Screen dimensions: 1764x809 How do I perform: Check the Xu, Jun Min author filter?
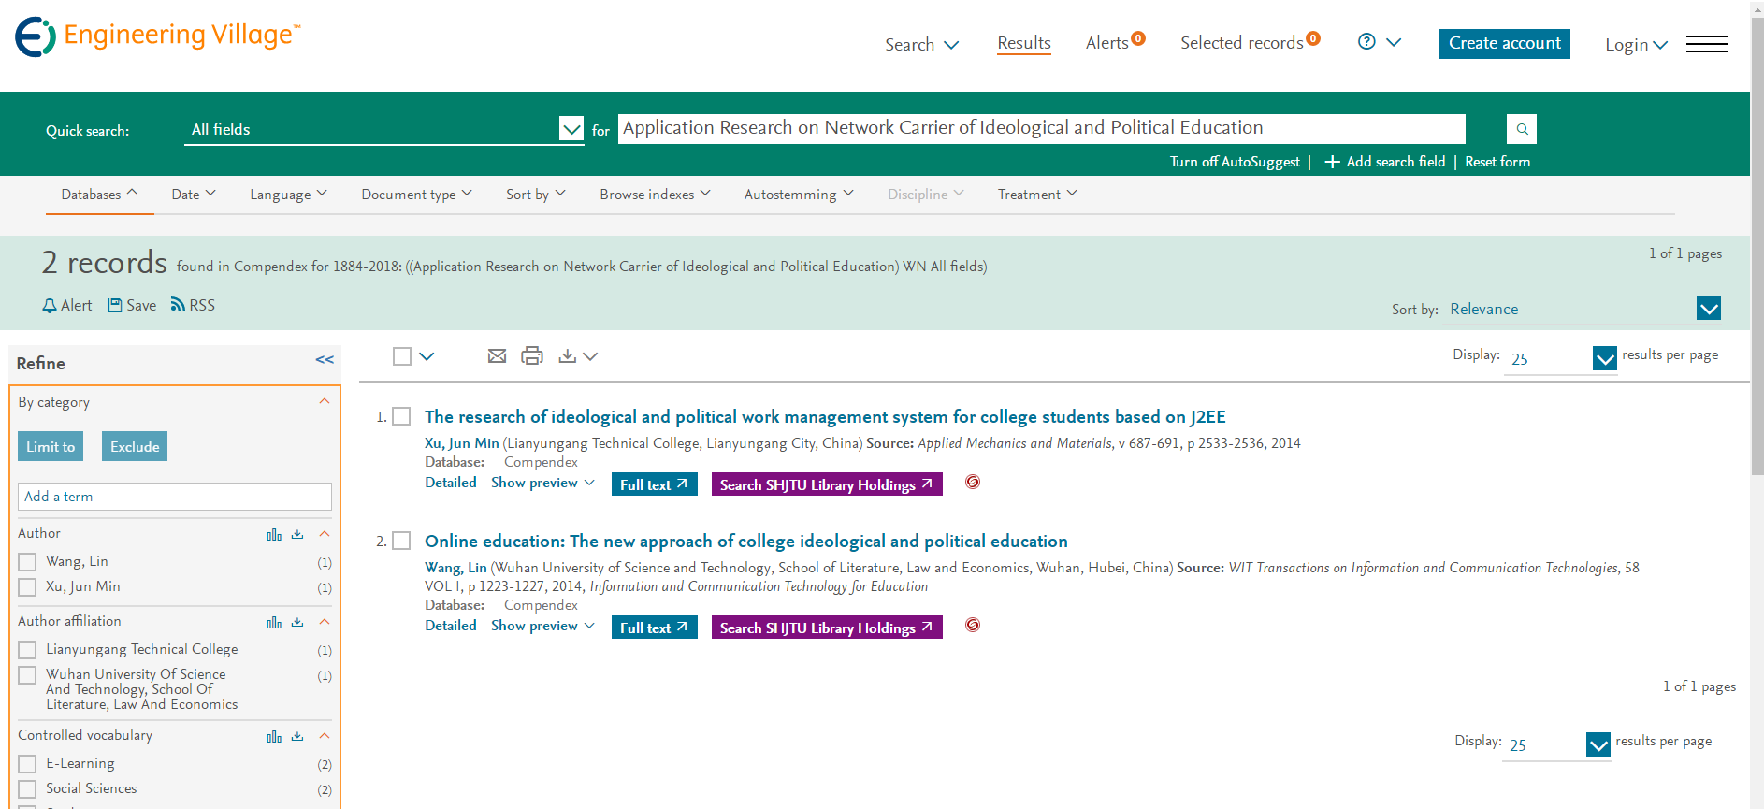point(27,587)
